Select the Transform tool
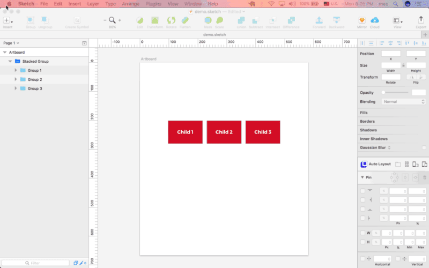This screenshot has width=429, height=268. (x=155, y=20)
